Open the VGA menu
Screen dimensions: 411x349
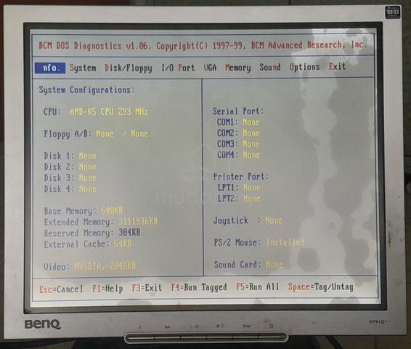pyautogui.click(x=210, y=68)
